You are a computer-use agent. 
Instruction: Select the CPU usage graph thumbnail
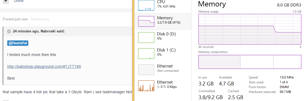pos(146,5)
